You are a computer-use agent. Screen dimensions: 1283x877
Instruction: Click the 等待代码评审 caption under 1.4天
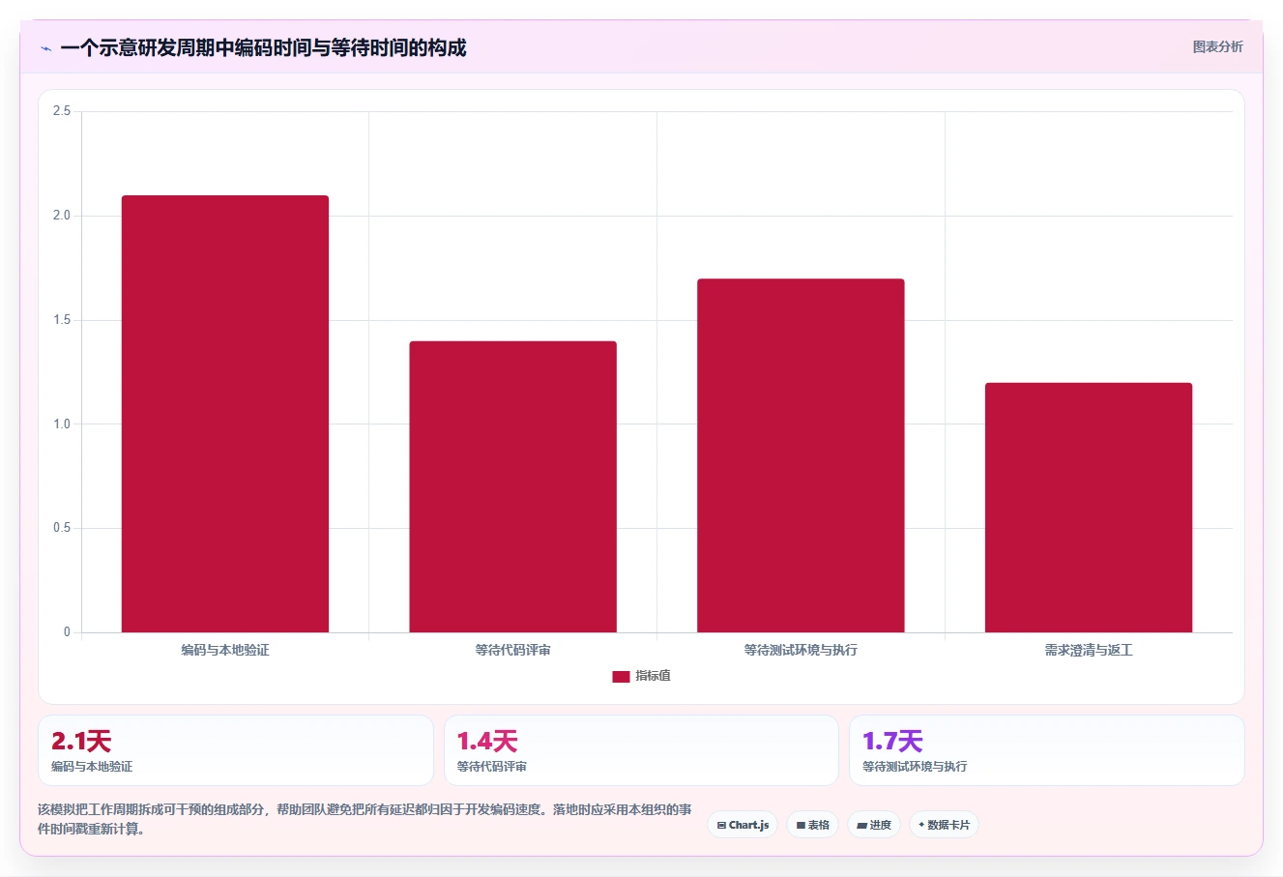[492, 767]
